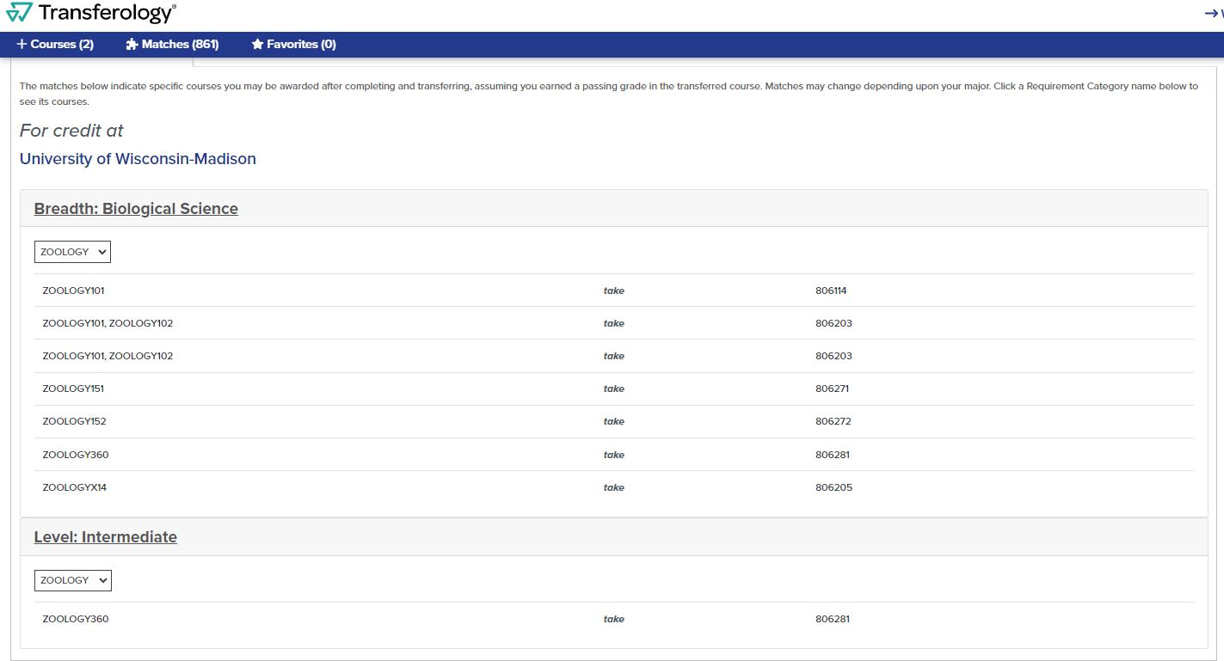Click course code 806114

[x=831, y=291]
